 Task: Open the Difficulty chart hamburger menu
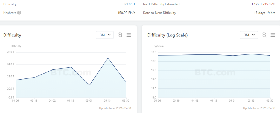(129, 35)
